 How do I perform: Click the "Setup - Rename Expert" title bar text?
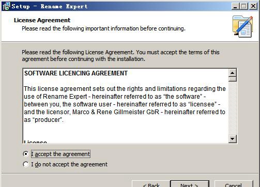50,6
